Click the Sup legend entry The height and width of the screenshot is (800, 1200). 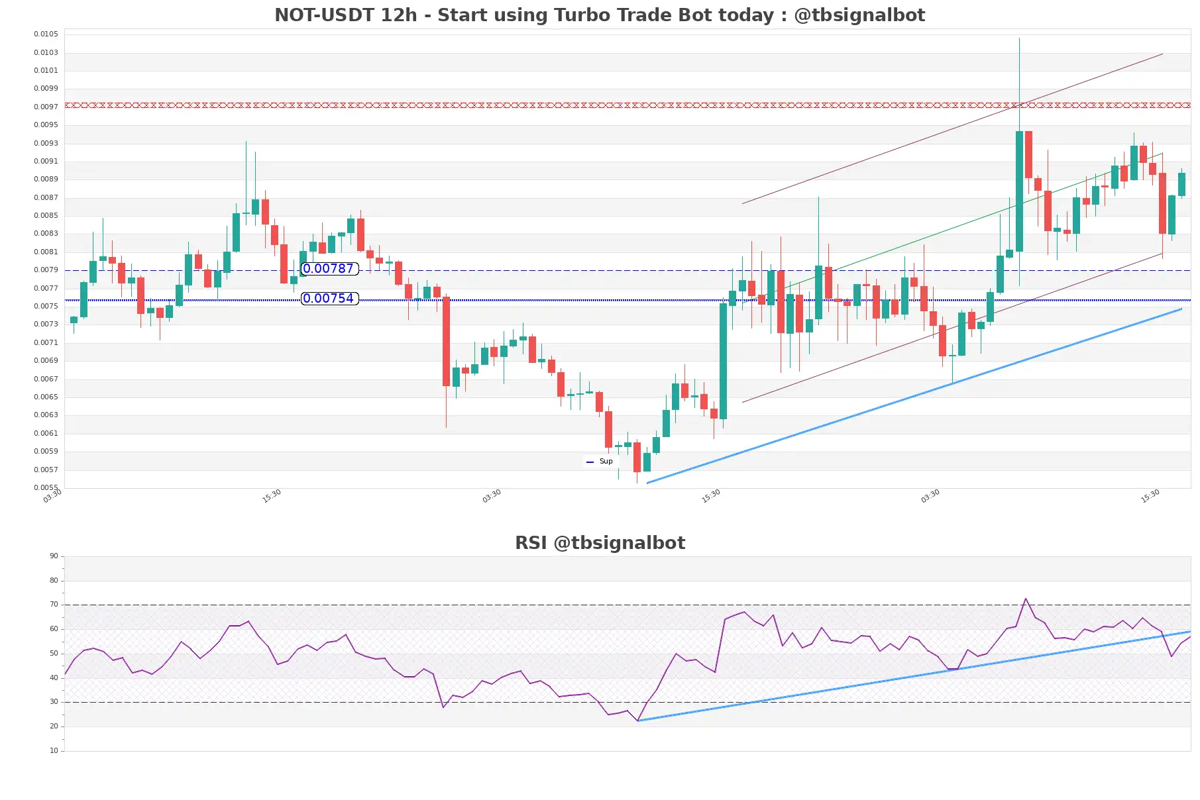point(600,462)
